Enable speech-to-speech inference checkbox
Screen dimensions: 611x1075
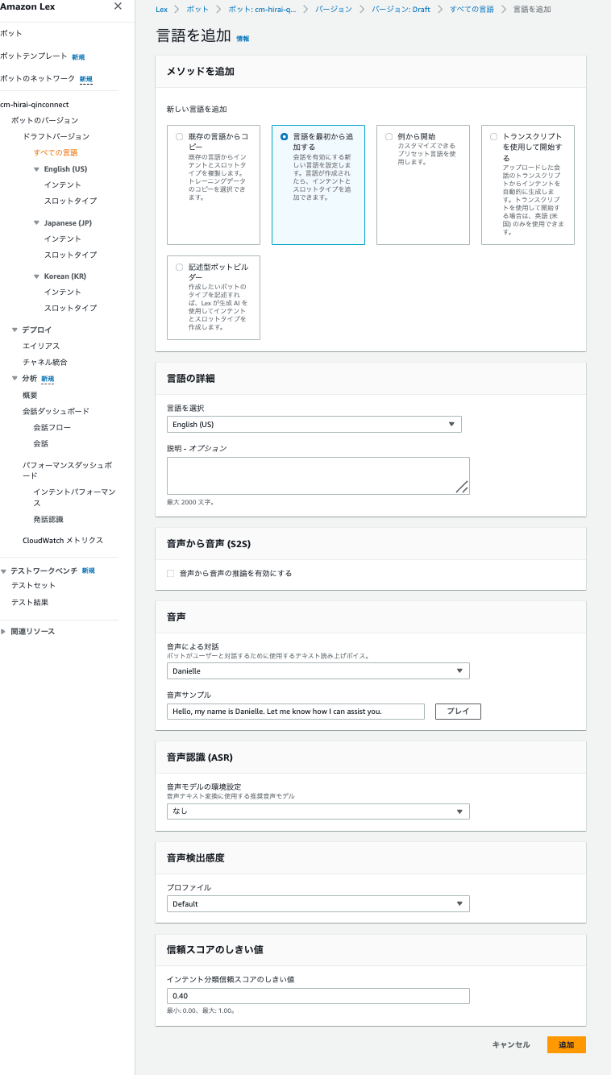(x=170, y=574)
